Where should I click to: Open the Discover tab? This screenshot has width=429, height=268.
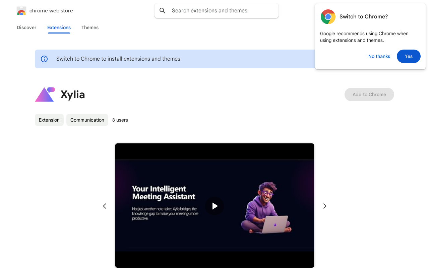26,27
